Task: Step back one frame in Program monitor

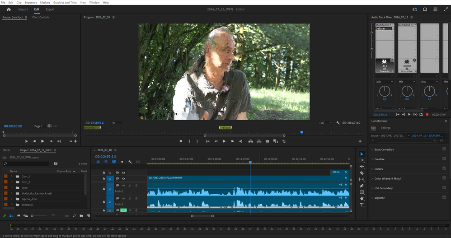Action: [216, 141]
